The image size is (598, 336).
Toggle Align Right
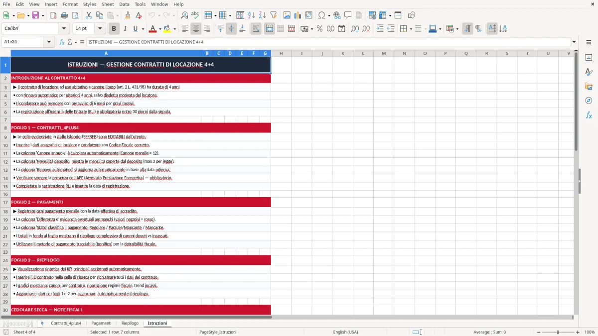click(207, 29)
